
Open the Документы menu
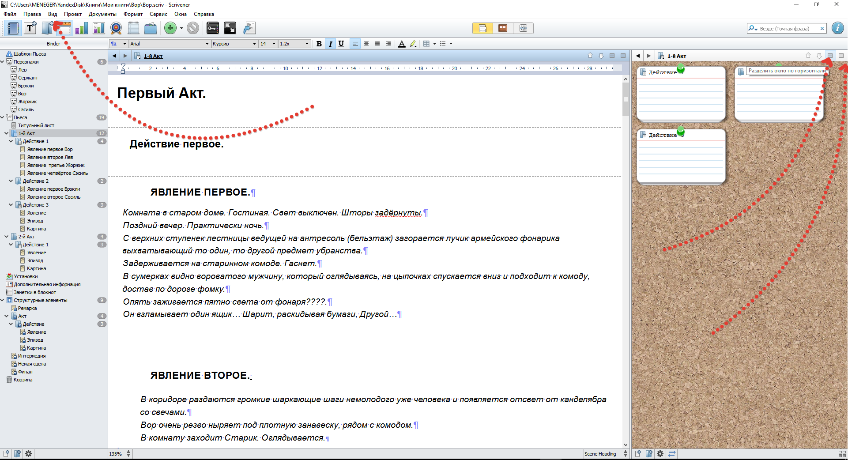click(x=102, y=14)
